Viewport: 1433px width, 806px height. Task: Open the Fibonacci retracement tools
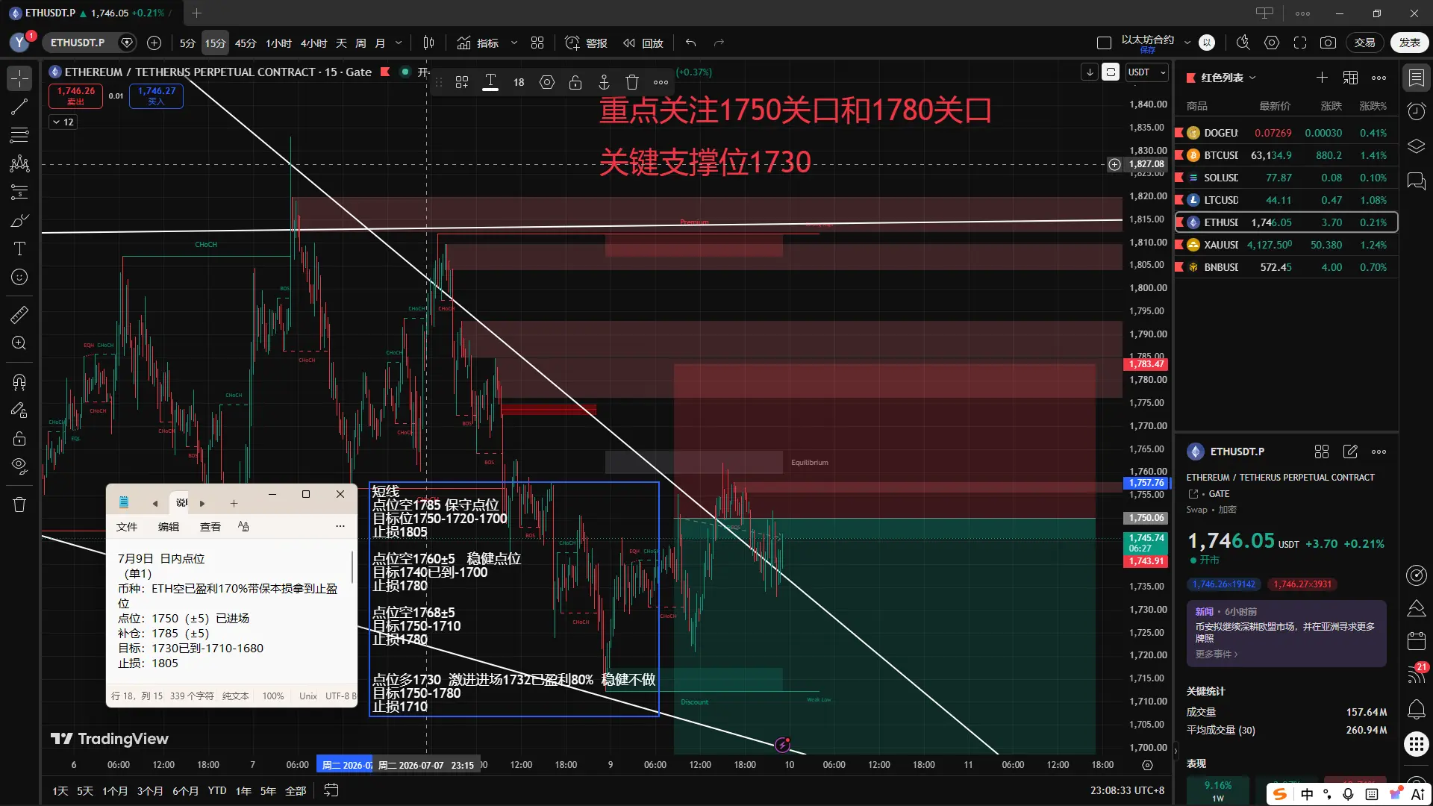point(19,135)
